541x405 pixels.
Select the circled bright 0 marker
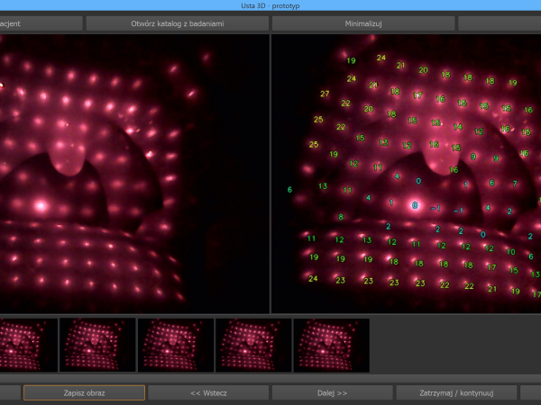[x=415, y=206]
